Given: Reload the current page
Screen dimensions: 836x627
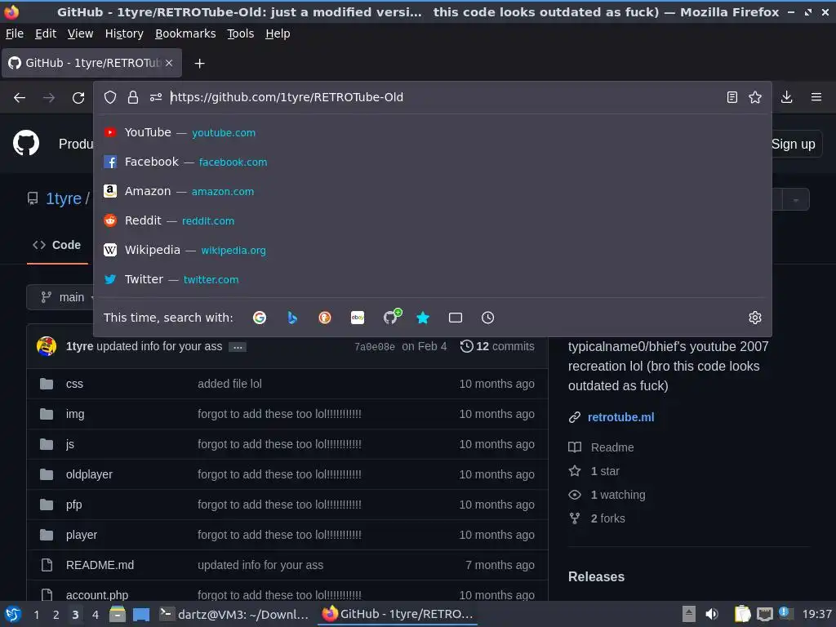Looking at the screenshot, I should tap(78, 98).
